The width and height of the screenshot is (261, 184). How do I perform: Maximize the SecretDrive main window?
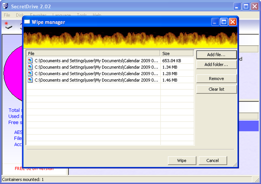pos(246,7)
